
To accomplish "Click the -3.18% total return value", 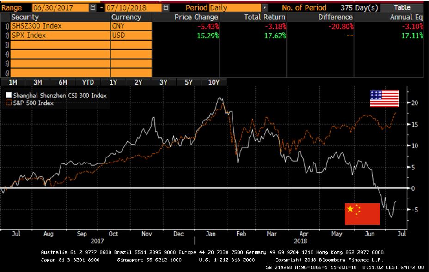I will coord(276,26).
